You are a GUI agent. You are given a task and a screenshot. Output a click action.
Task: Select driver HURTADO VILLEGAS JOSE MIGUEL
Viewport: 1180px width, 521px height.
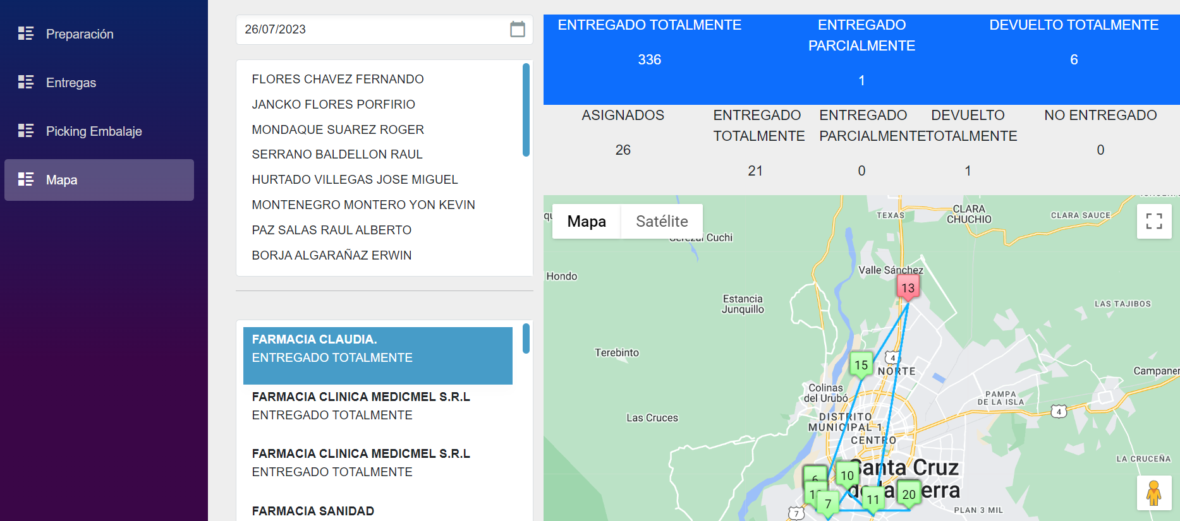coord(355,179)
